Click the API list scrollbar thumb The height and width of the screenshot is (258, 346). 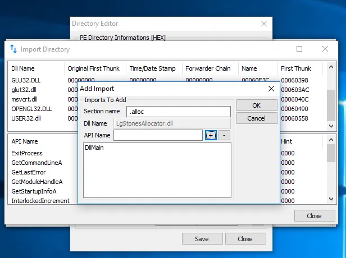[x=331, y=153]
